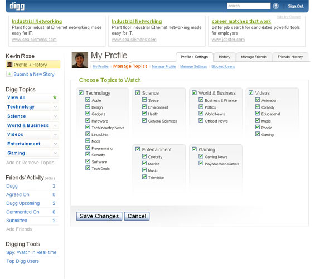Screen dimensions: 315x279
Task: Click the Cancel button
Action: pyautogui.click(x=137, y=216)
